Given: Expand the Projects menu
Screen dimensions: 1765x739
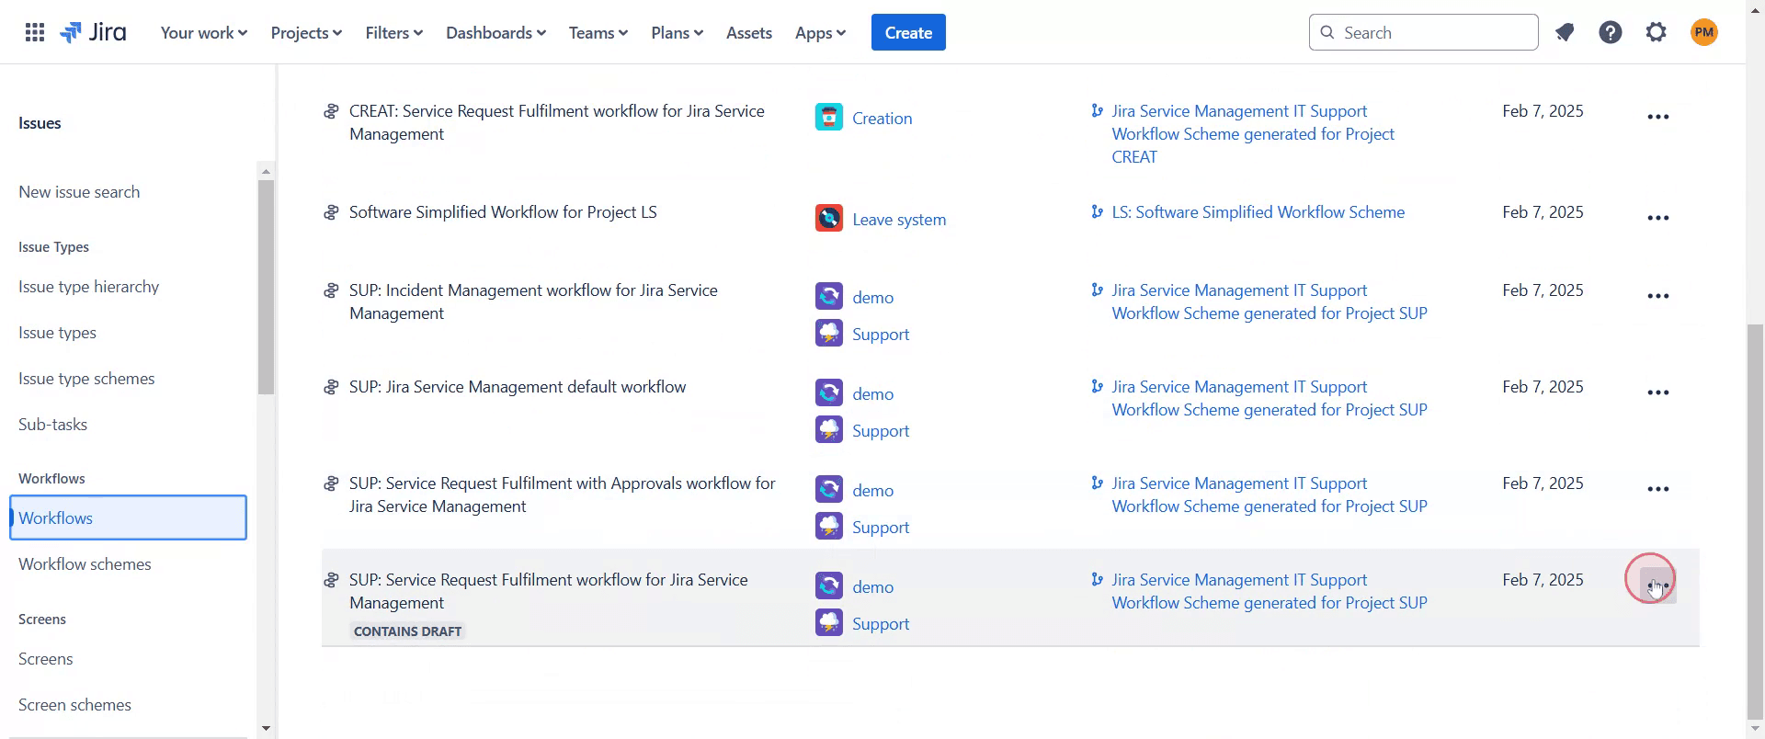Looking at the screenshot, I should 306,33.
